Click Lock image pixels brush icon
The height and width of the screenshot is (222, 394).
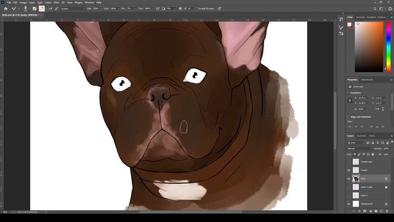tap(359, 154)
